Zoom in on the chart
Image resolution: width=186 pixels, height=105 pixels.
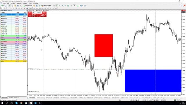pyautogui.click(x=63, y=6)
